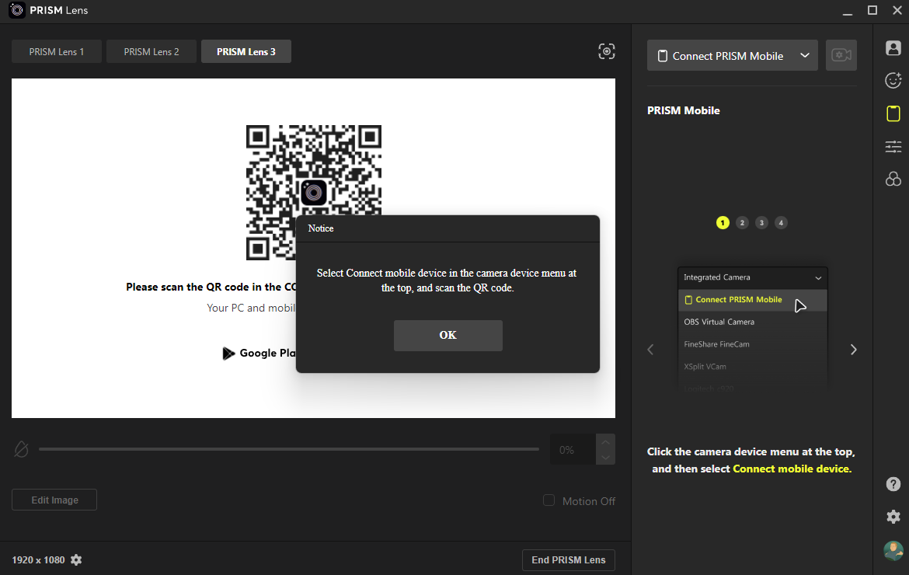This screenshot has width=909, height=575.
Task: Toggle the virtual camera button
Action: [841, 55]
